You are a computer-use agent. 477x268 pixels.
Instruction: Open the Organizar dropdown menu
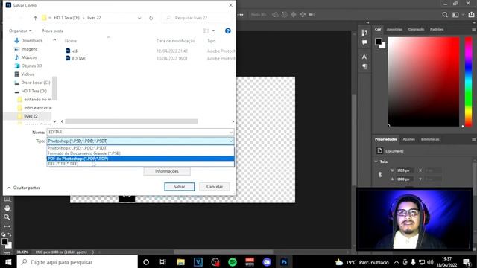pos(20,31)
